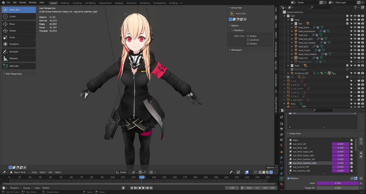Jump to the timeline start frame

[x=131, y=188]
